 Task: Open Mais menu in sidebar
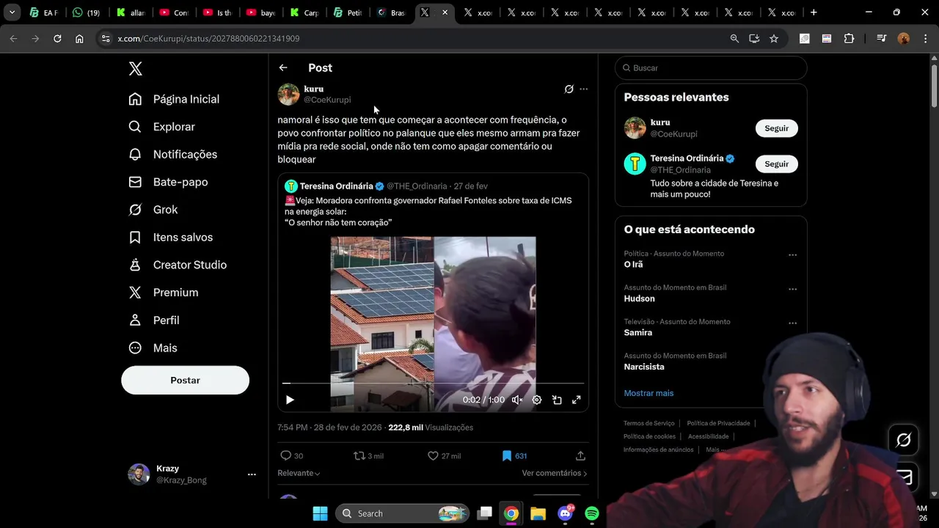(153, 348)
